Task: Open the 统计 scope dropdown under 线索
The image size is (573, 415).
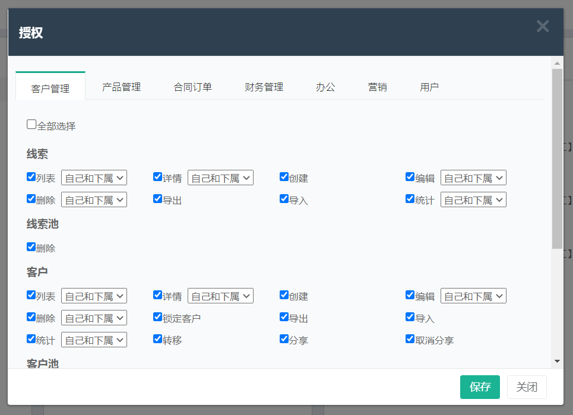Action: tap(473, 200)
